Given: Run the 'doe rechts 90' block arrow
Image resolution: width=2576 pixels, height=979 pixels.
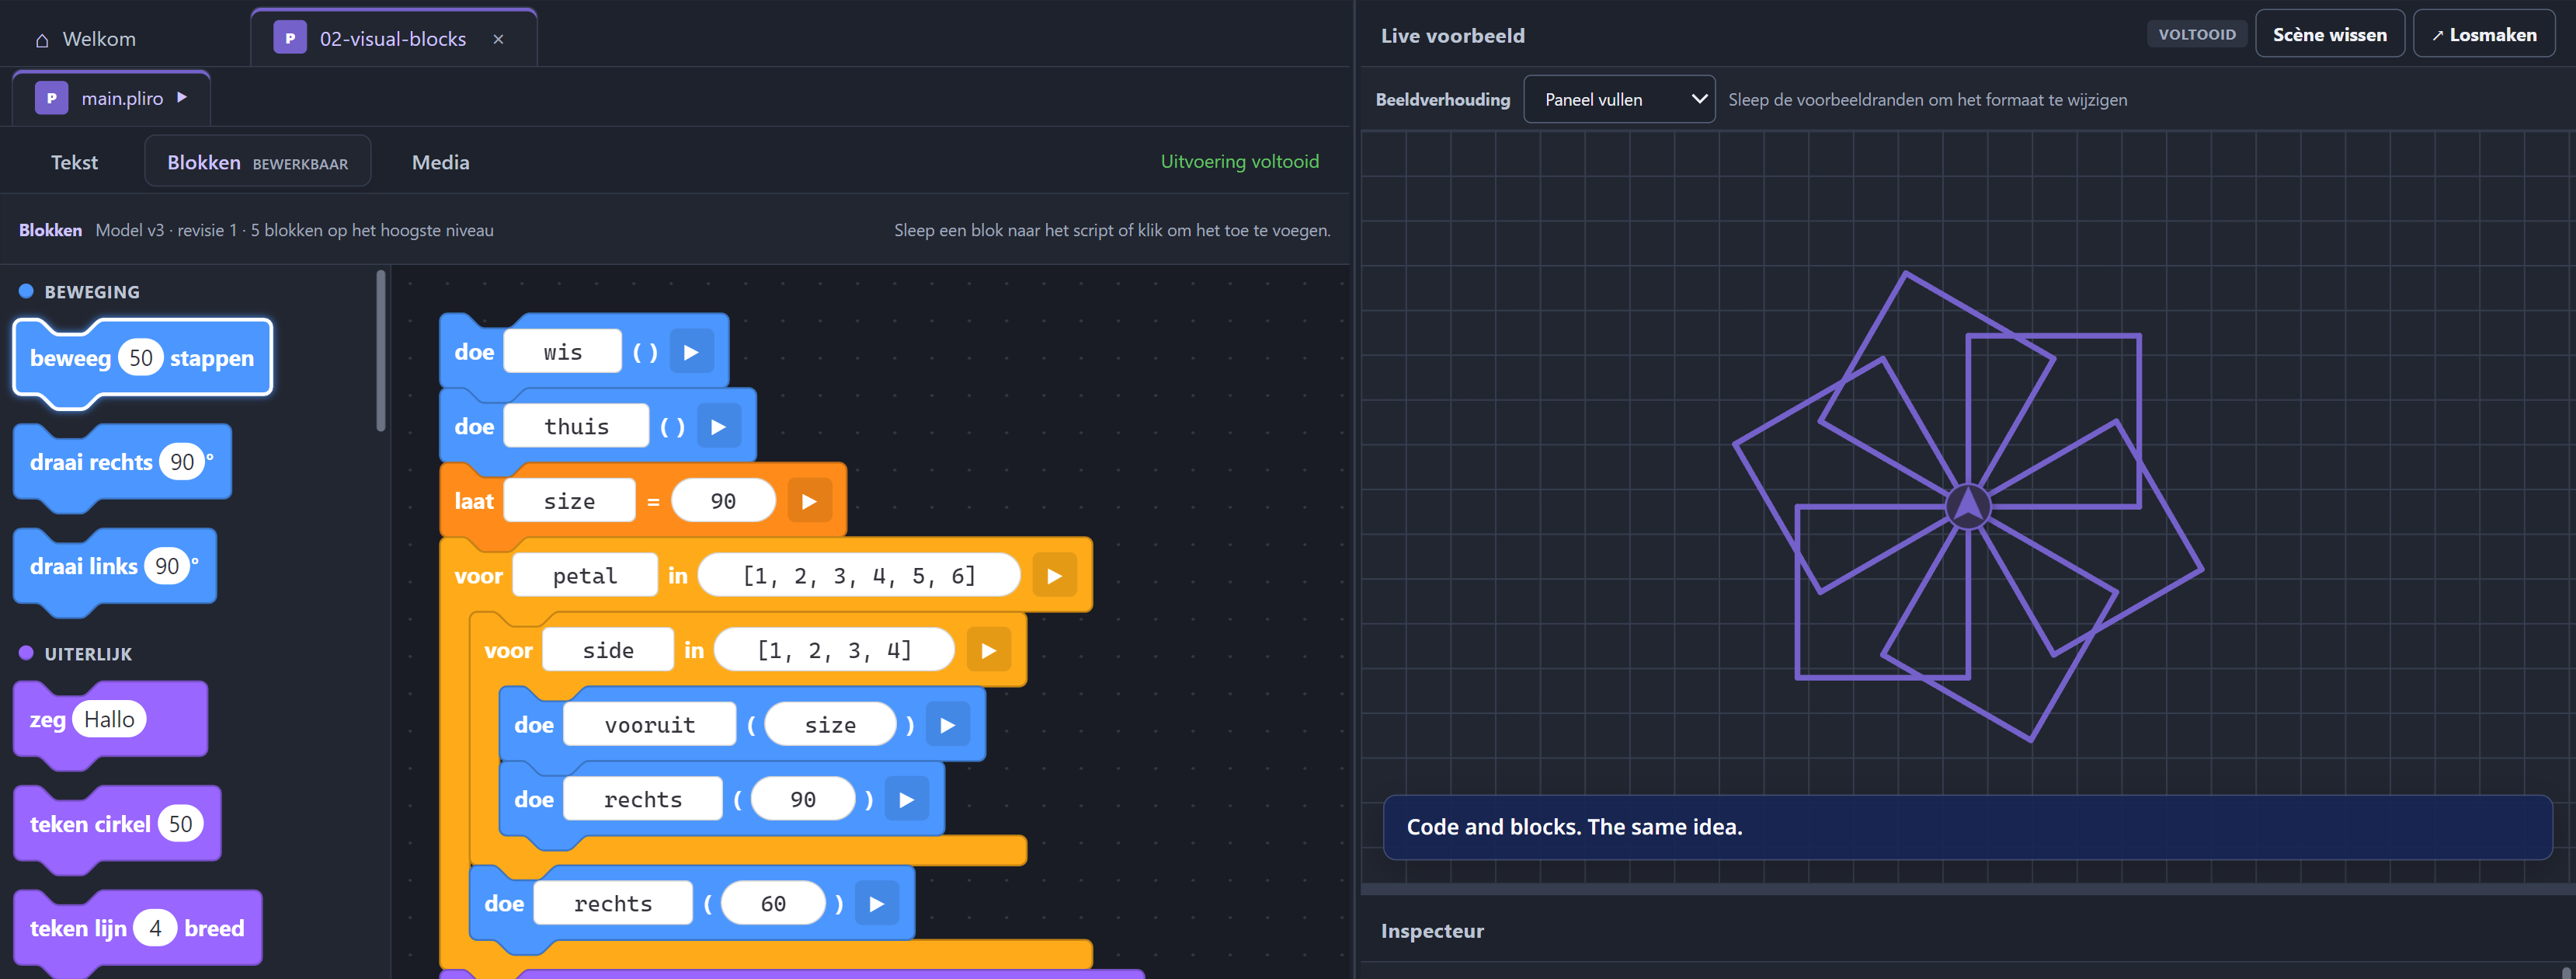Looking at the screenshot, I should [x=906, y=800].
